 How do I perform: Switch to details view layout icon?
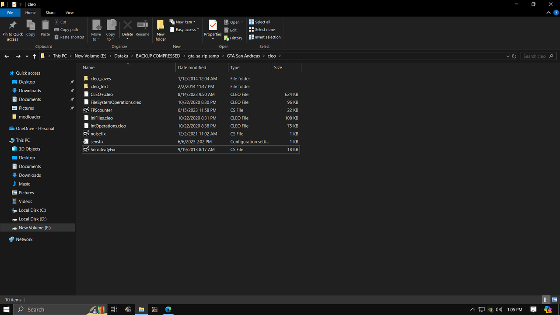click(546, 300)
